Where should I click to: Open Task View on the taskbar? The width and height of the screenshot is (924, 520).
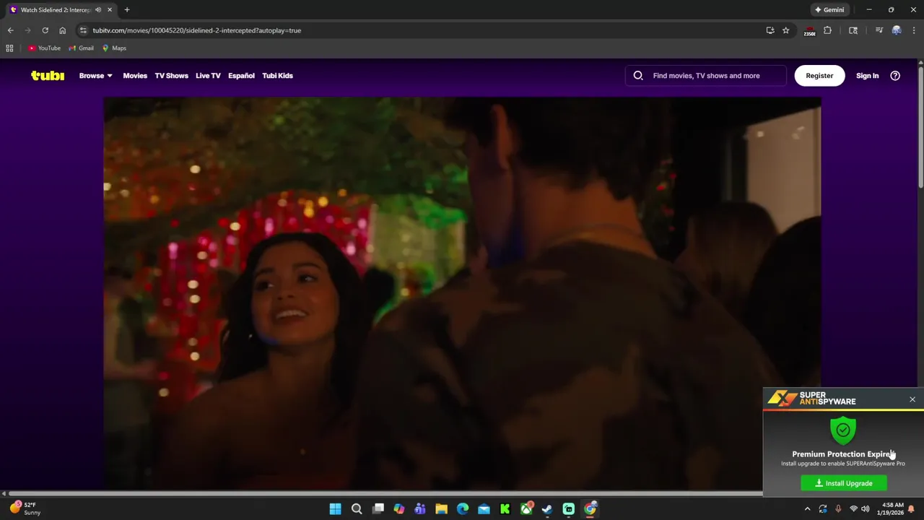pos(378,509)
